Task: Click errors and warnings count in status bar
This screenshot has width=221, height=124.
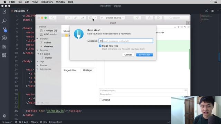Action: (23, 122)
